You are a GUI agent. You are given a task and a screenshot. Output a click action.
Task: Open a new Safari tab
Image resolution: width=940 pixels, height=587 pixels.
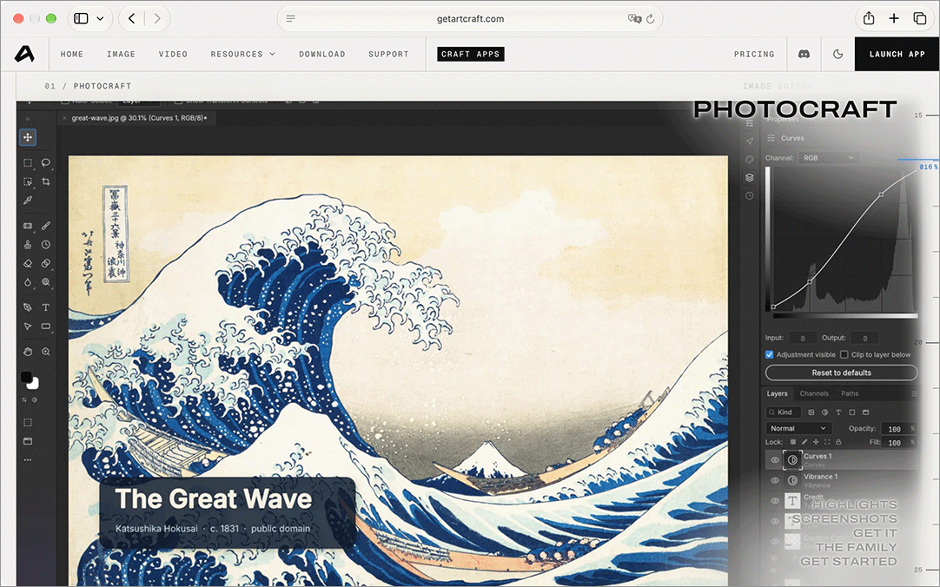[x=894, y=18]
